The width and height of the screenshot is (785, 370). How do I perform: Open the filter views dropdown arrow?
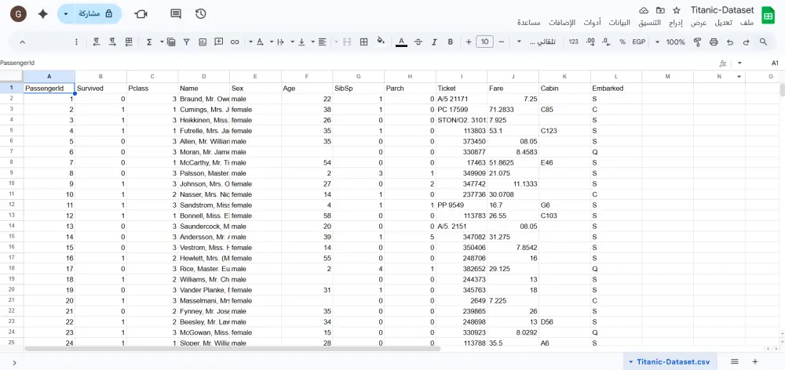[x=162, y=42]
